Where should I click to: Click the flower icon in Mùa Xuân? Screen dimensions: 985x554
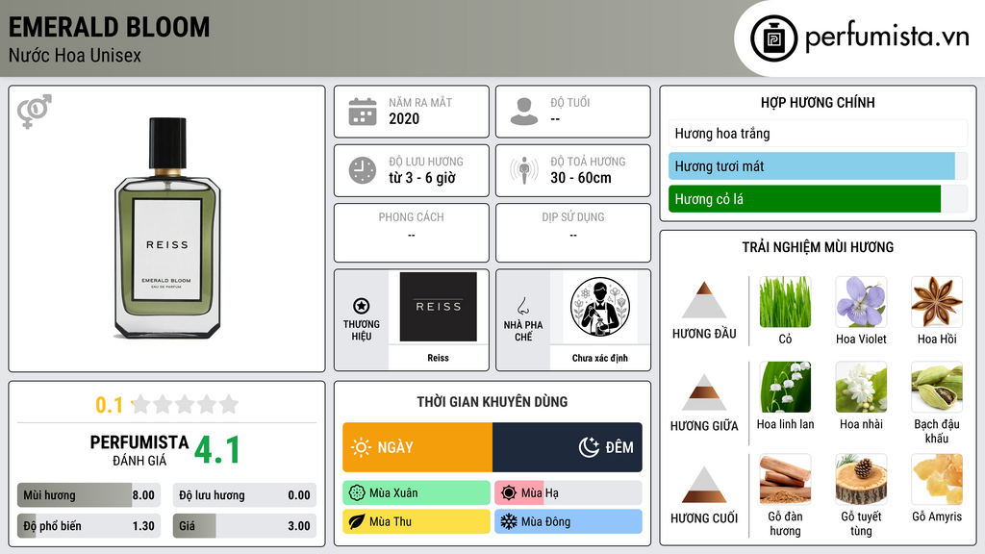[357, 493]
